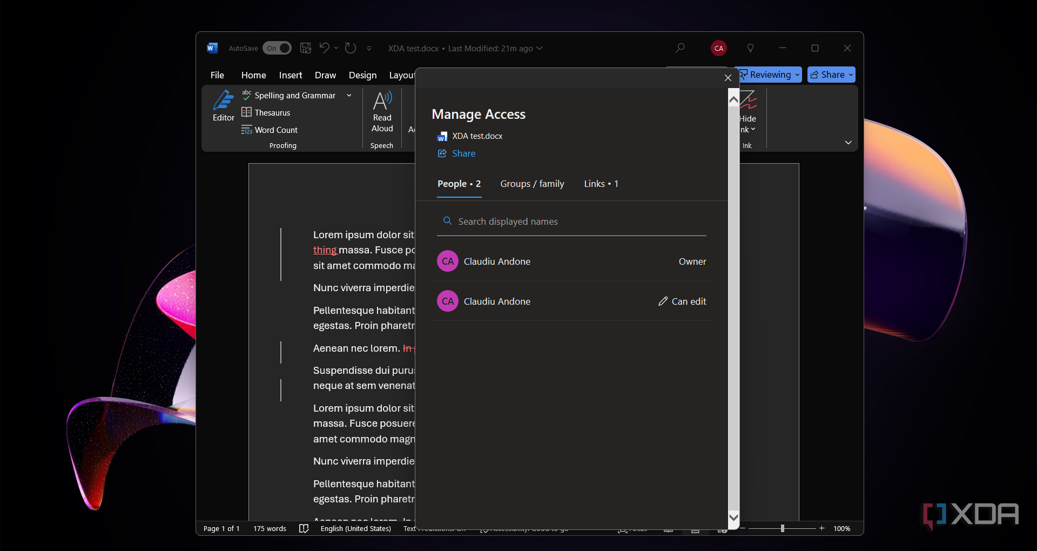The width and height of the screenshot is (1037, 551).
Task: Close the Manage Access dialog
Action: click(728, 78)
